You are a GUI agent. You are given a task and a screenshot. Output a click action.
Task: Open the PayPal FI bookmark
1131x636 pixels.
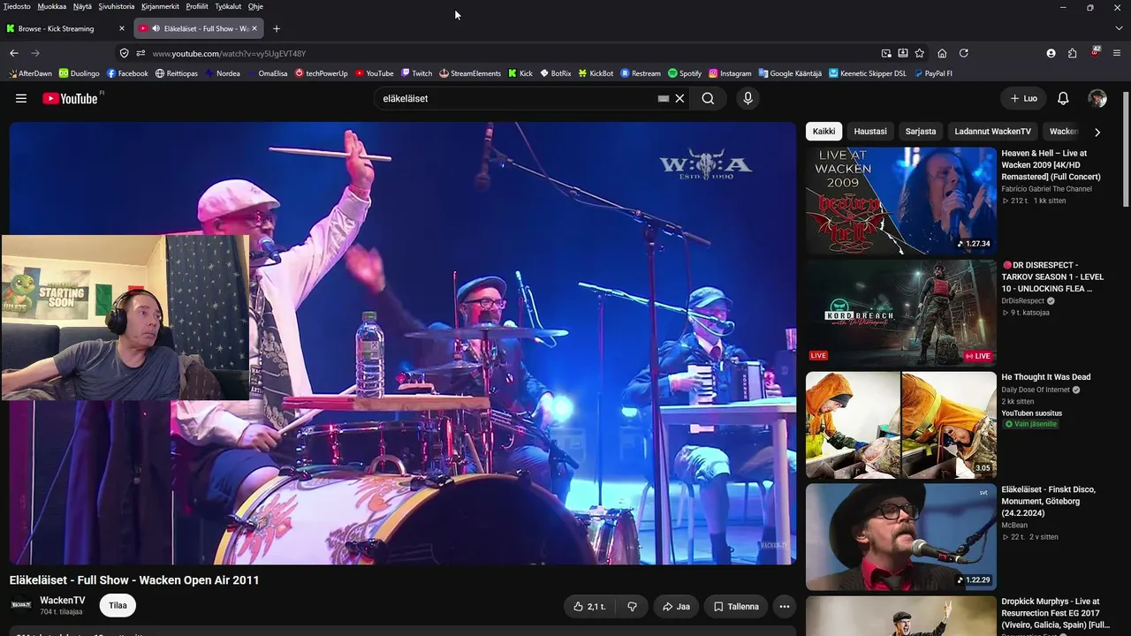933,73
